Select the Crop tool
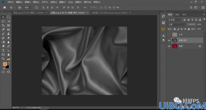Viewport: 206px width, 110px height. 3,26
